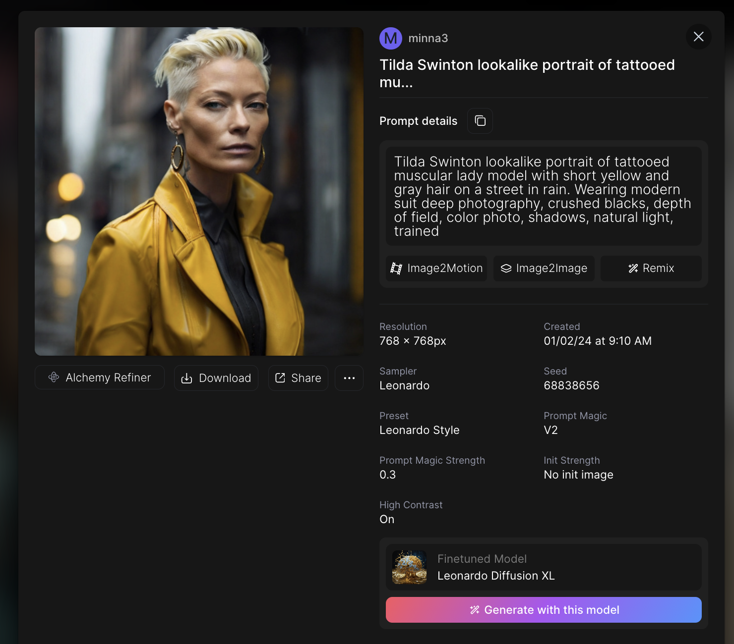The height and width of the screenshot is (644, 734).
Task: Click the film strip icon on Image2Motion
Action: (x=396, y=268)
